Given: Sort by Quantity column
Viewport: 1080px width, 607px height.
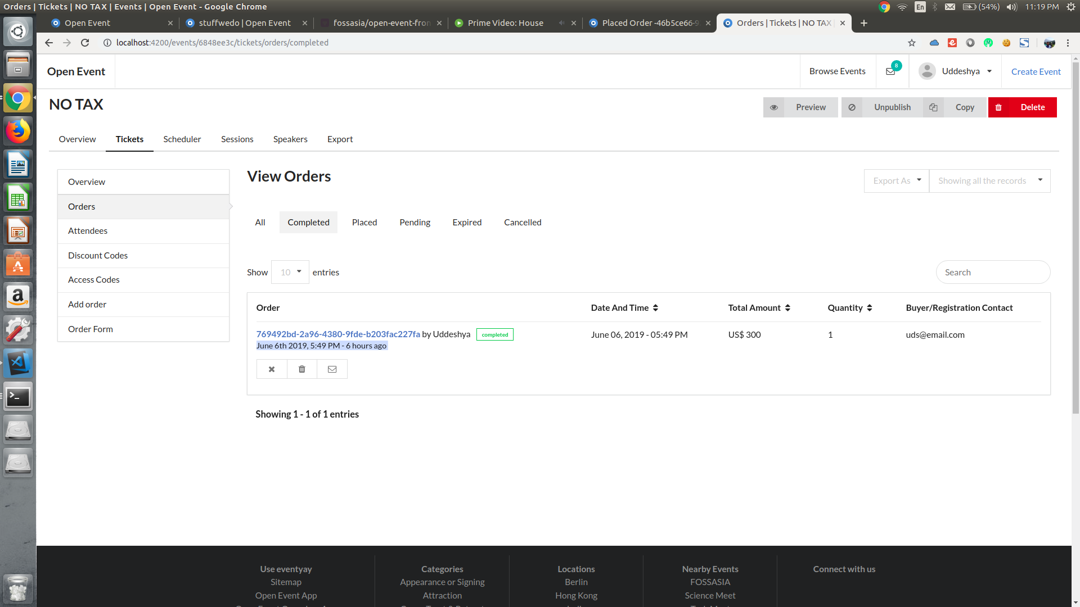Looking at the screenshot, I should [850, 308].
